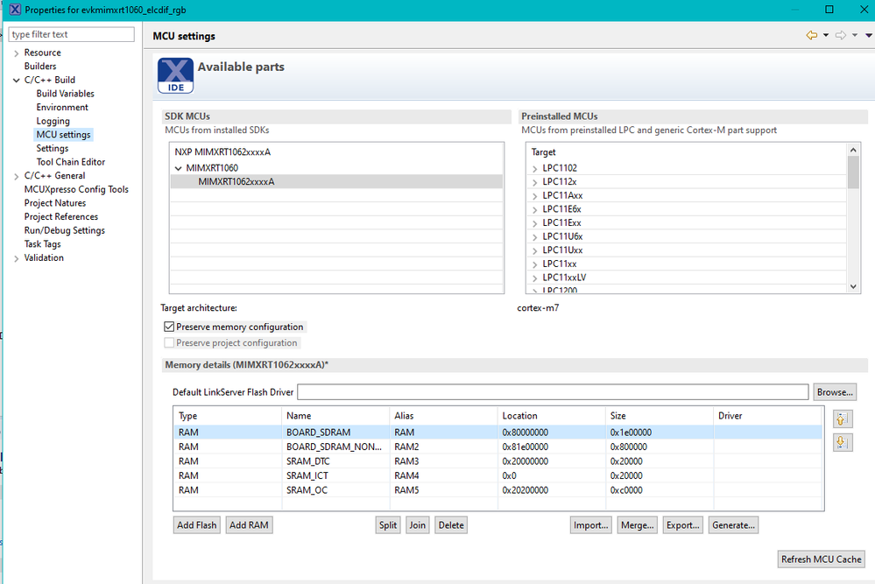Move memory region down arrow icon
This screenshot has width=875, height=584.
(x=842, y=443)
